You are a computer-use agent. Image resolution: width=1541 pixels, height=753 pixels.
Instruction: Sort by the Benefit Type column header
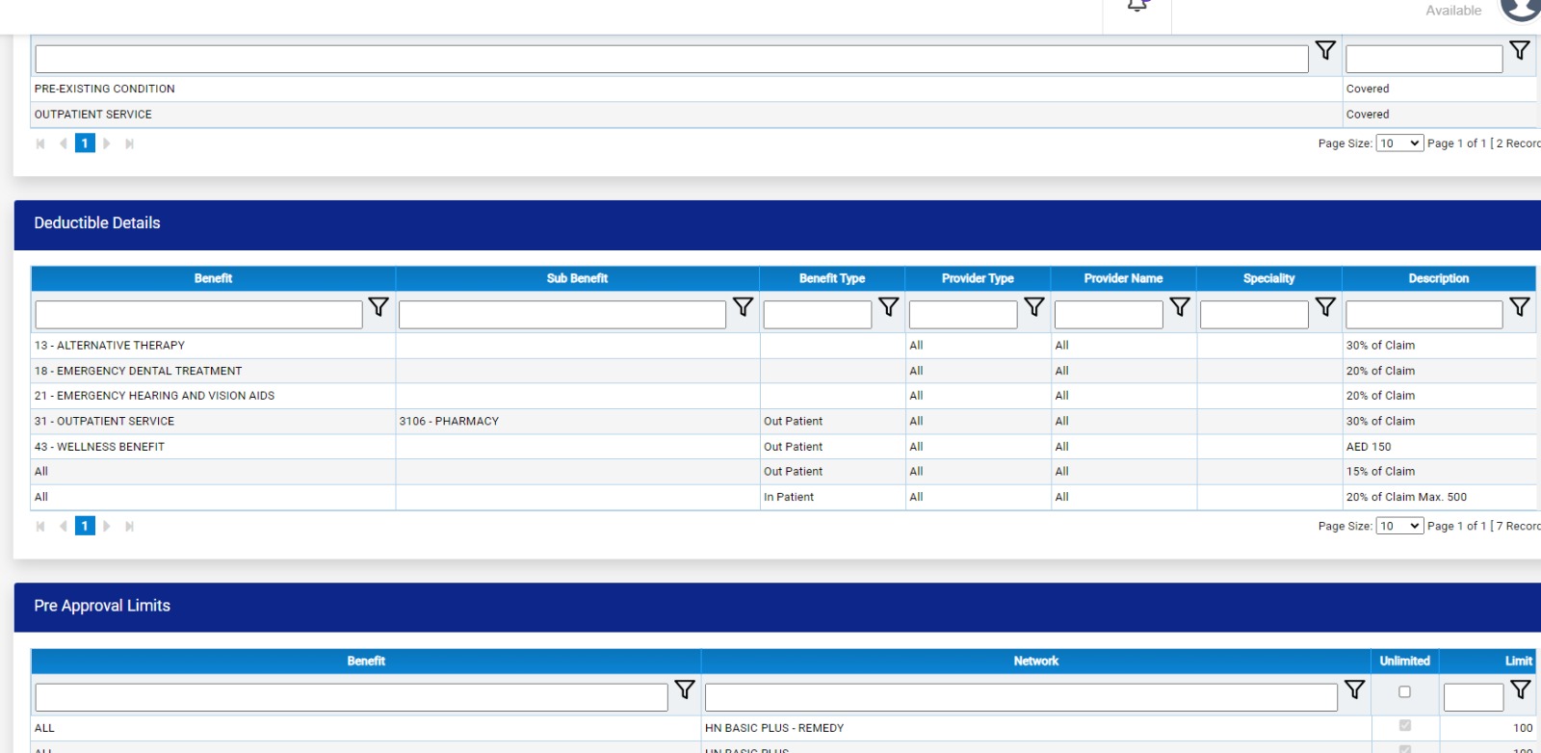point(832,278)
